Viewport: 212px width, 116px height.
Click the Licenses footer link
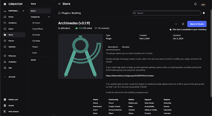click(167, 113)
